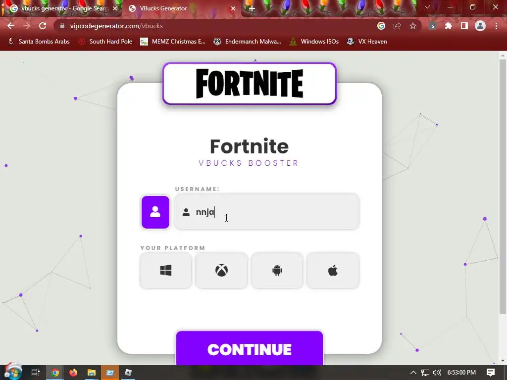Open a new browser tab
Image resolution: width=507 pixels, height=380 pixels.
tap(252, 9)
